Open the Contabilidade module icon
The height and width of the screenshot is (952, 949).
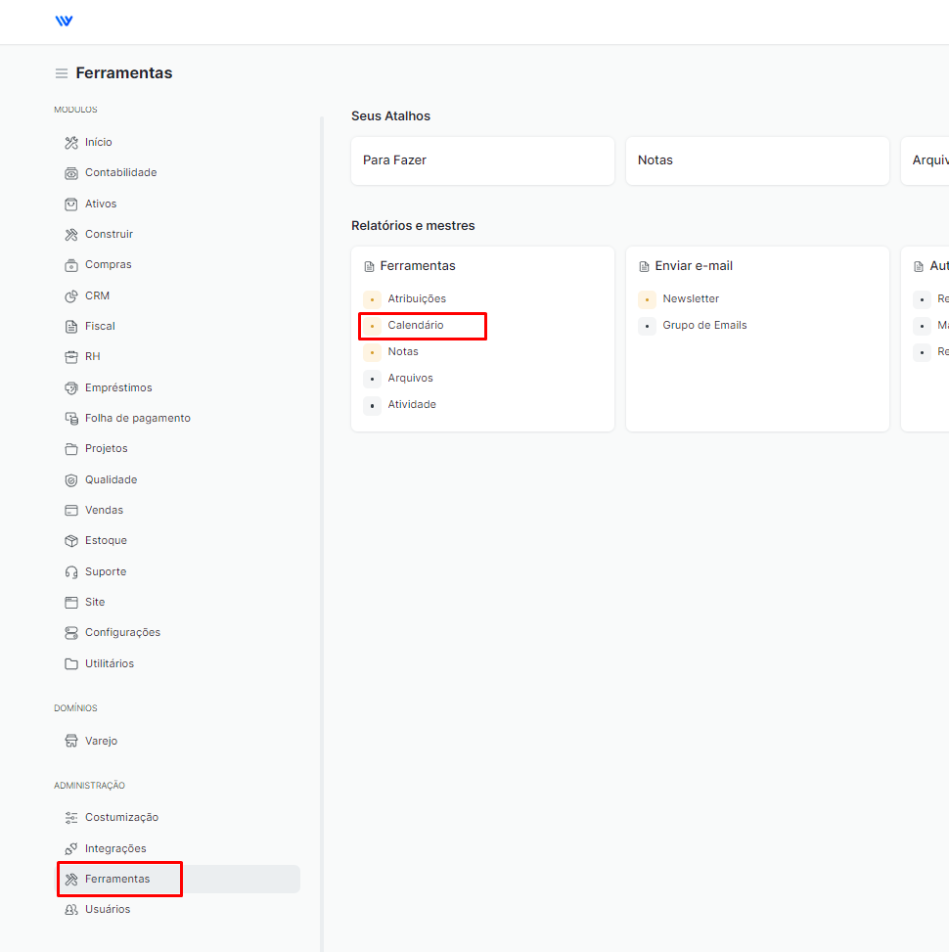pyautogui.click(x=71, y=173)
